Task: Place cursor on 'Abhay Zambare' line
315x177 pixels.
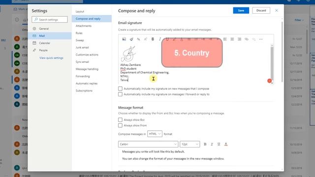Action: pyautogui.click(x=130, y=65)
